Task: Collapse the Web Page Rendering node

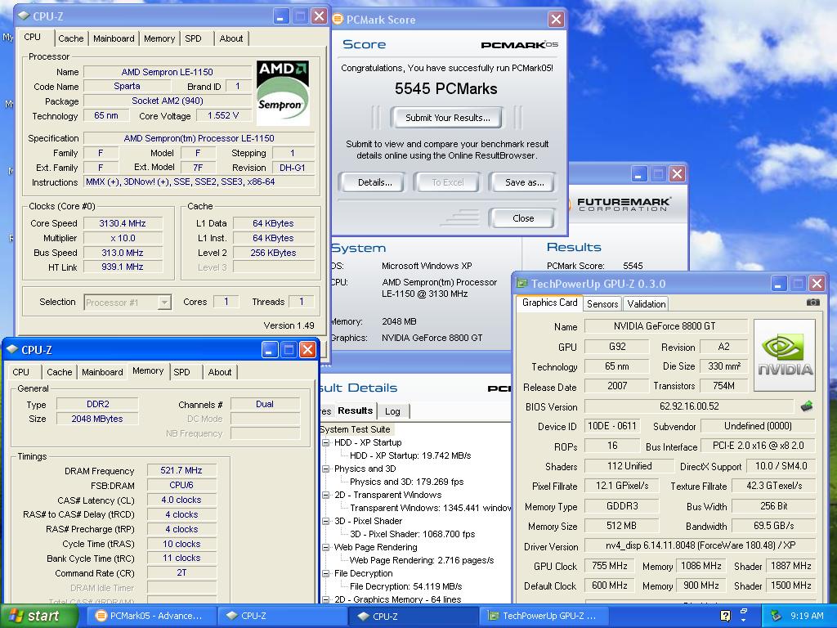Action: click(x=325, y=547)
